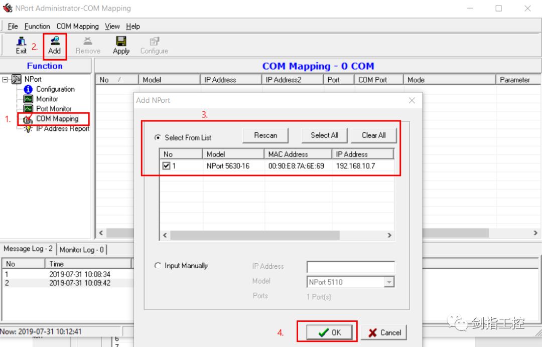Image resolution: width=542 pixels, height=347 pixels.
Task: Collapse the NPort tree node
Action: 5,79
